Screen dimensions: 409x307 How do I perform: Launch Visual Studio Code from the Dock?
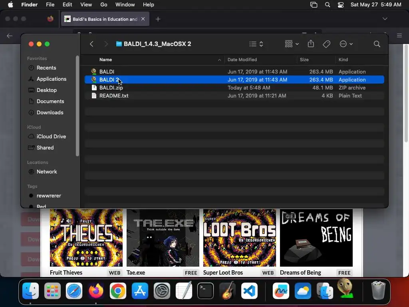coord(249,291)
